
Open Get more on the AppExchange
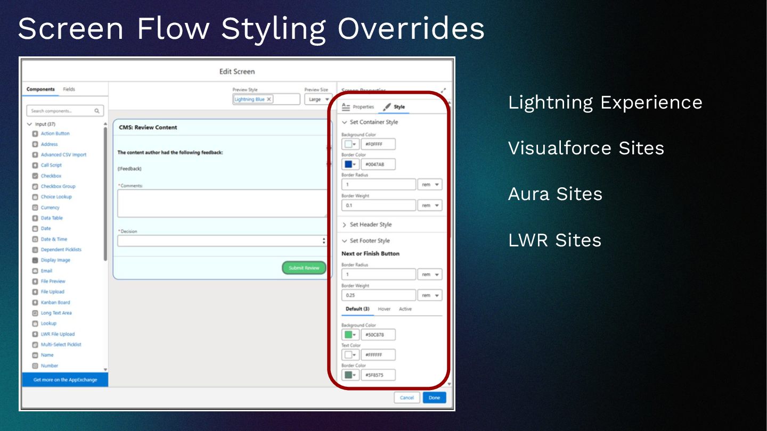pyautogui.click(x=65, y=380)
